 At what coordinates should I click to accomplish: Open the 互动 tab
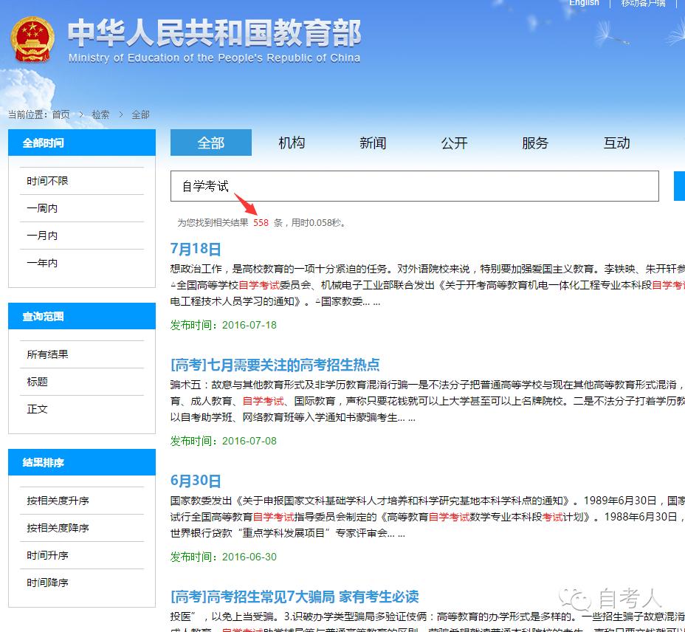(616, 142)
